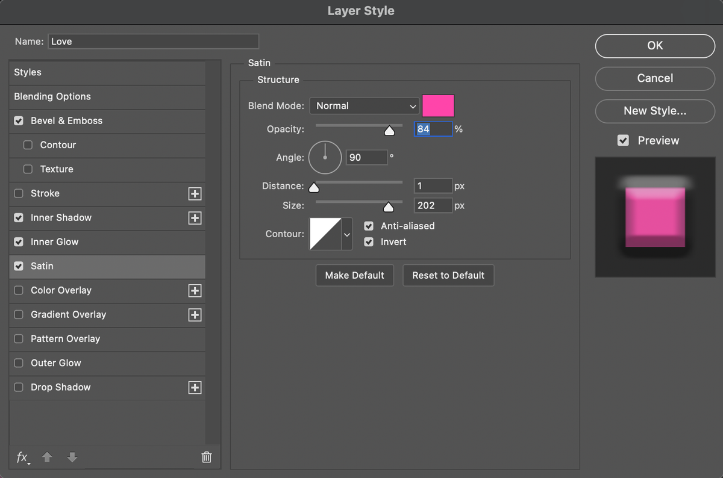Click the New Style button
Image resolution: width=723 pixels, height=478 pixels.
coord(655,111)
